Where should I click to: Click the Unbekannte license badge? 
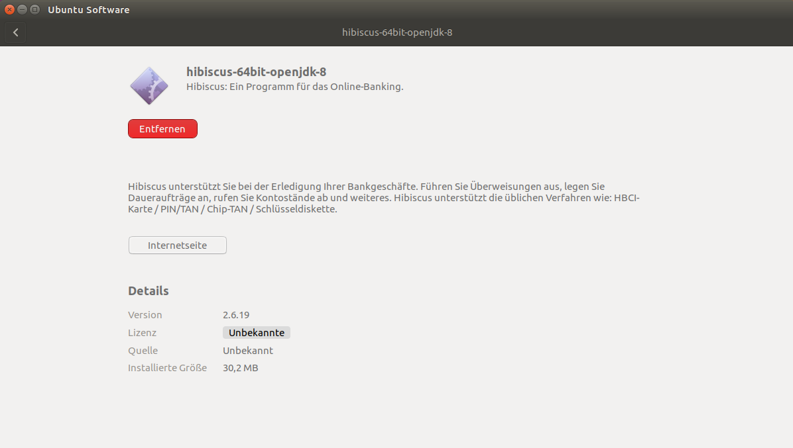point(257,332)
